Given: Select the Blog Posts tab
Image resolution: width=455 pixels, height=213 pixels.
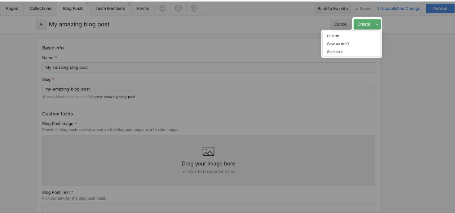Looking at the screenshot, I should click(x=73, y=8).
